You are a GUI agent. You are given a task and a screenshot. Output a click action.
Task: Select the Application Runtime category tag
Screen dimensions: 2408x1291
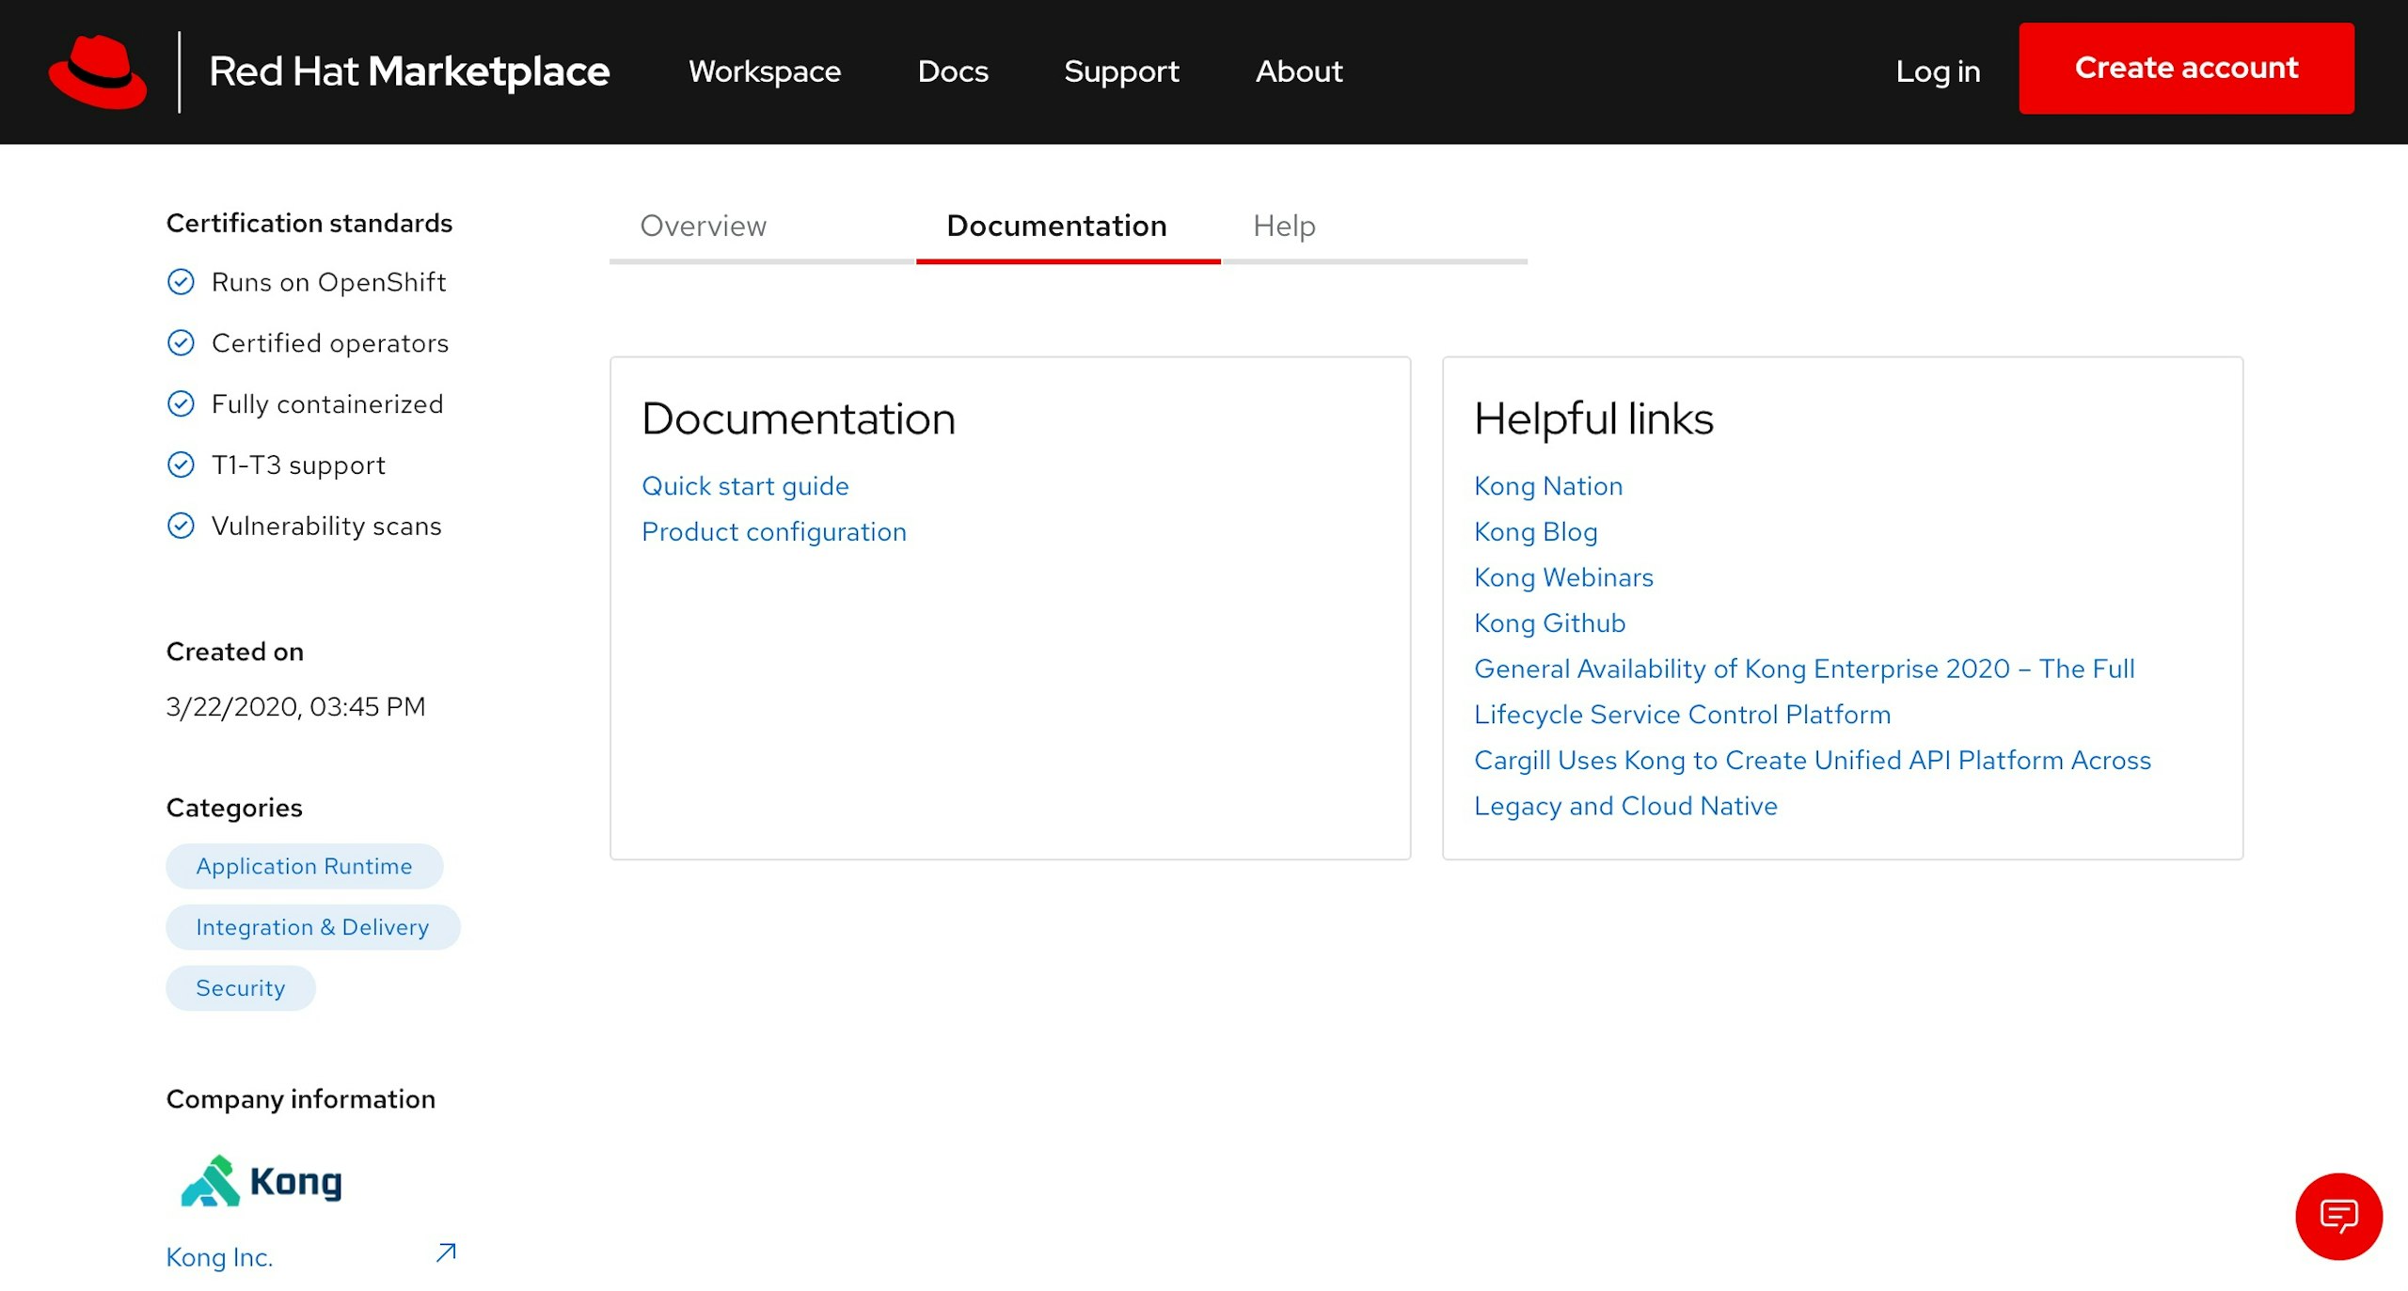pyautogui.click(x=304, y=866)
